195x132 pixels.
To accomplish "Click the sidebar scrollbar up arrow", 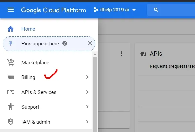I will (x=95, y=54).
